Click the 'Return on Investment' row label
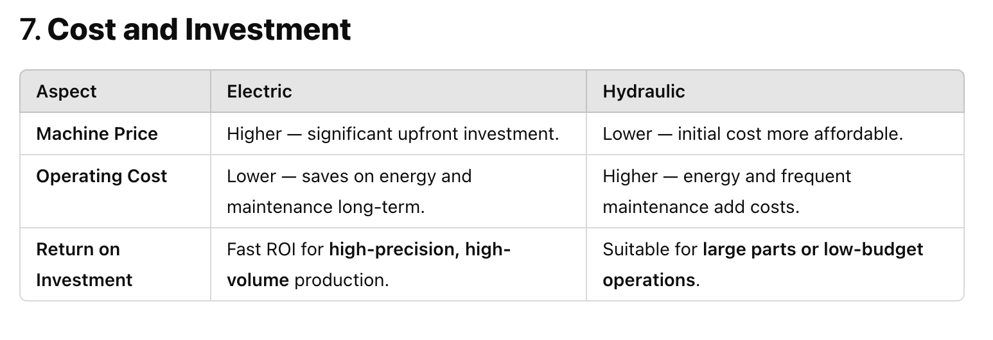Viewport: 993px width, 340px height. click(x=84, y=264)
